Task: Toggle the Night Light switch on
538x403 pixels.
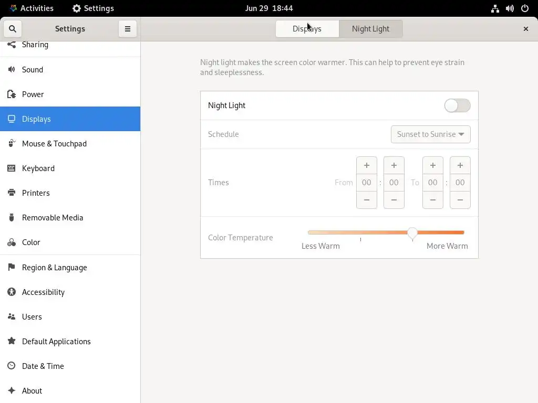Action: [457, 105]
